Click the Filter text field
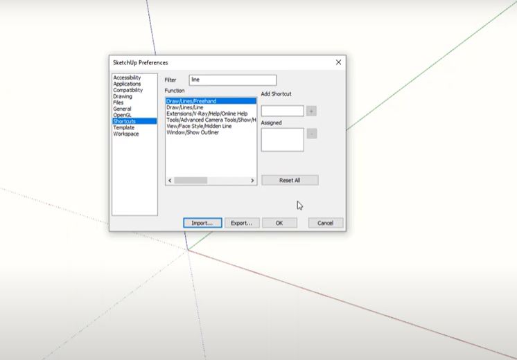Screen dimensions: 517x360 (x=233, y=80)
